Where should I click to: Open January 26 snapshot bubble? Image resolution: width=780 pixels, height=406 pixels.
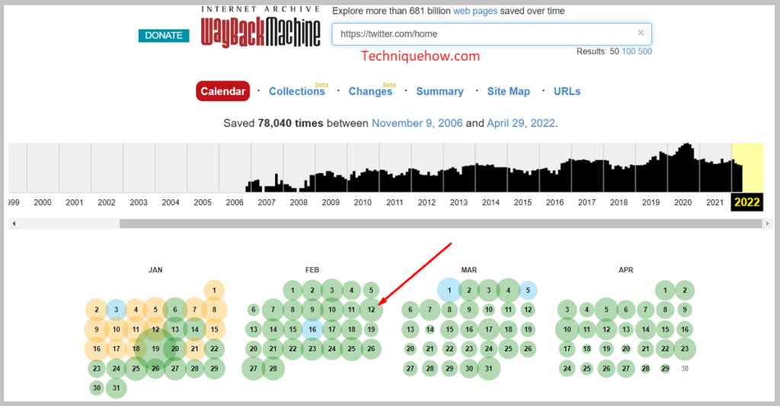[x=155, y=368]
